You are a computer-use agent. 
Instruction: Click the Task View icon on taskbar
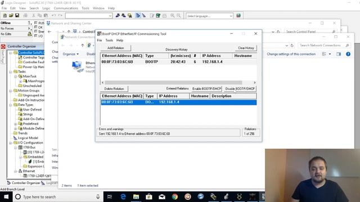(110, 197)
